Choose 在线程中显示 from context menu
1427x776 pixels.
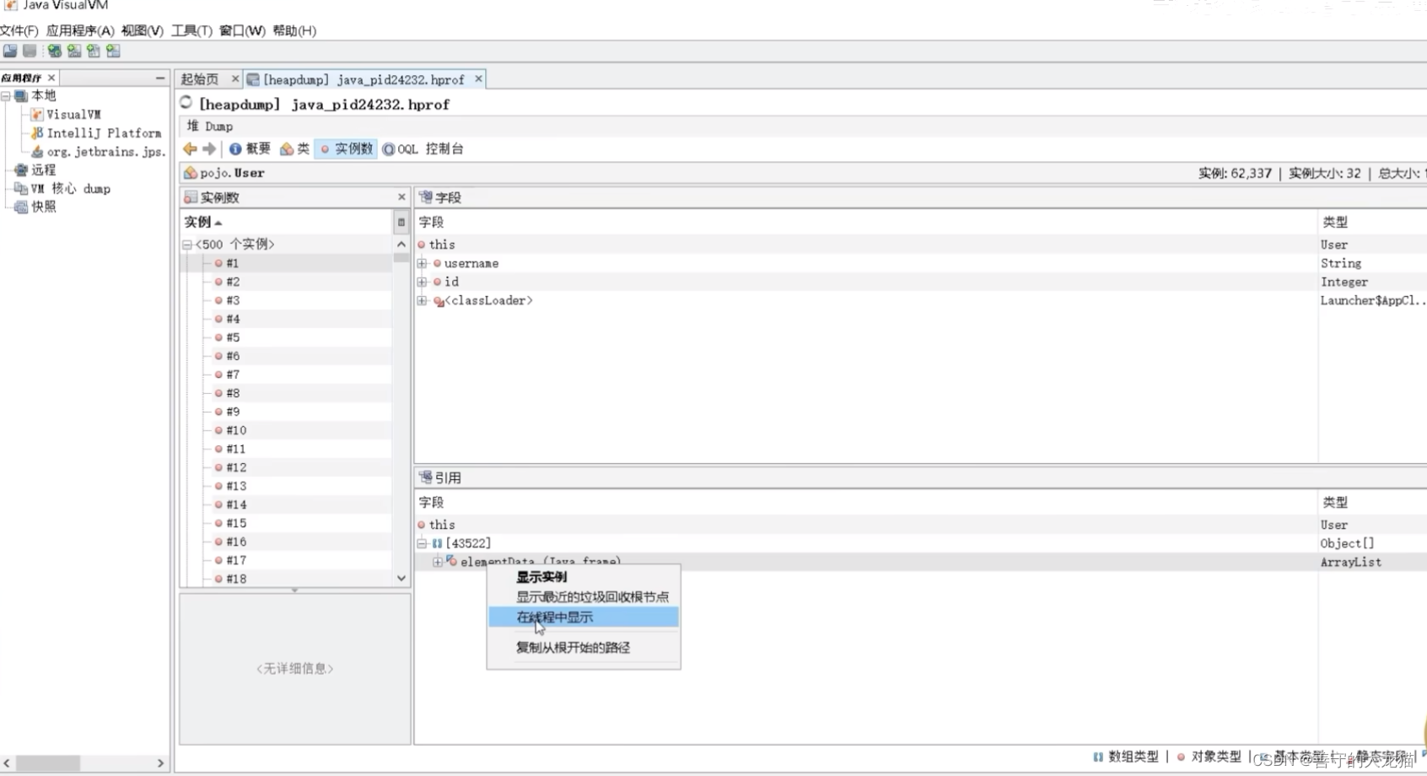[x=584, y=617]
